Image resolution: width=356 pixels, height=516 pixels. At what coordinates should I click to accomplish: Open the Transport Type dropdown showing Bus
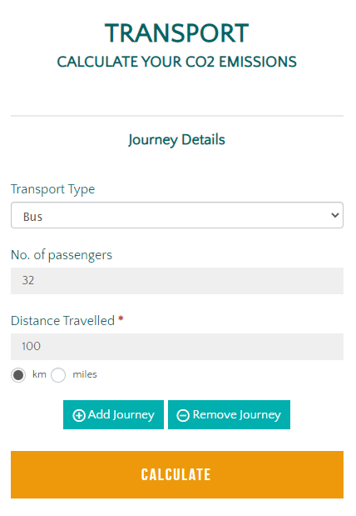177,215
